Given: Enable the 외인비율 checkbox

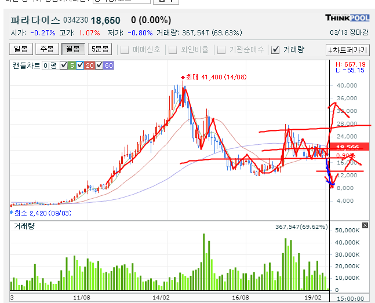Looking at the screenshot, I should pos(173,50).
